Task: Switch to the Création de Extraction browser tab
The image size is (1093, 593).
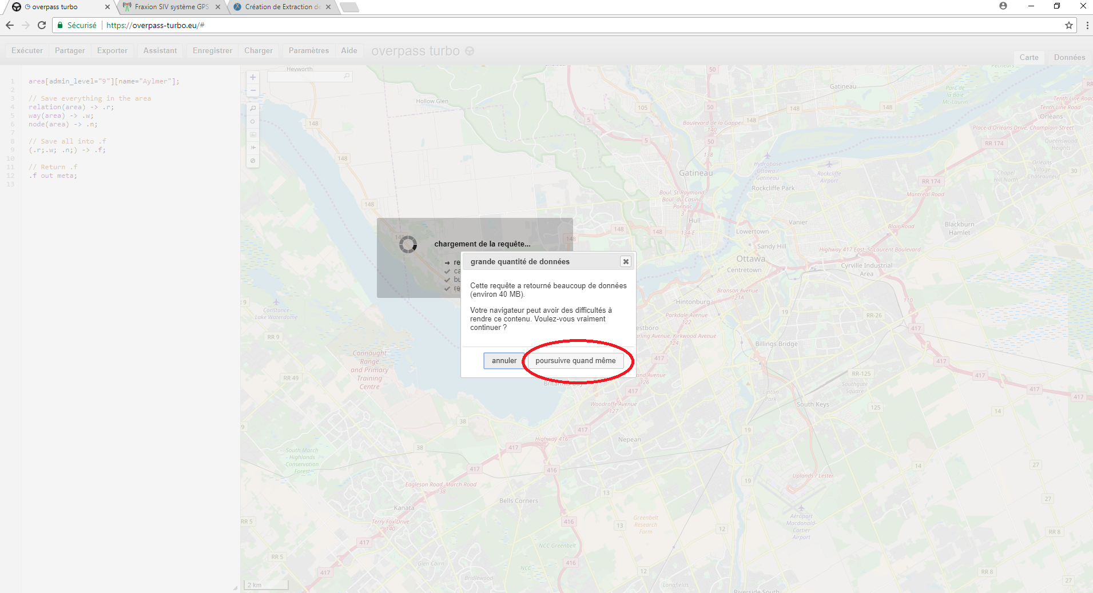Action: tap(281, 7)
